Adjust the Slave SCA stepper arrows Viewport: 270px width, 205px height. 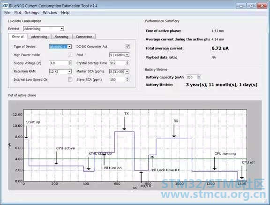point(127,79)
